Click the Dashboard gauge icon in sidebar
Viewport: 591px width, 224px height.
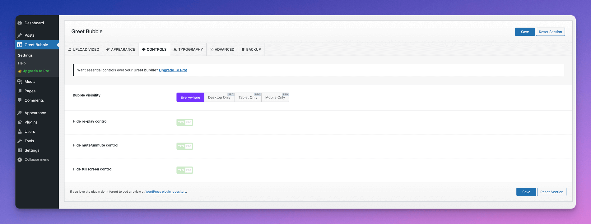click(20, 23)
